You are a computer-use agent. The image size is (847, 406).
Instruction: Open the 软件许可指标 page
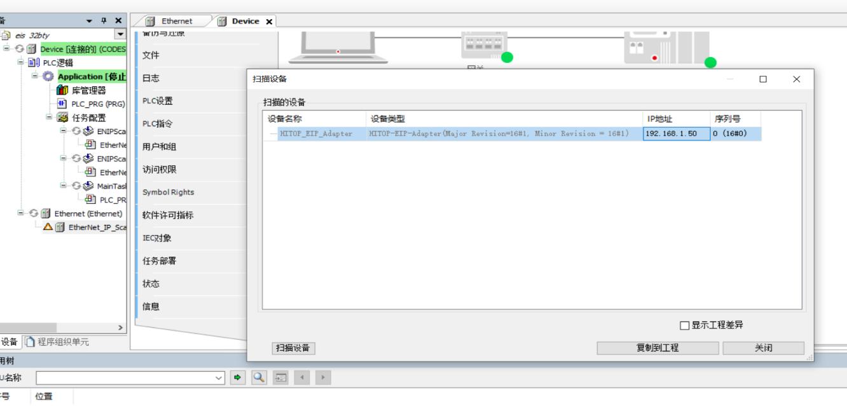click(x=167, y=215)
